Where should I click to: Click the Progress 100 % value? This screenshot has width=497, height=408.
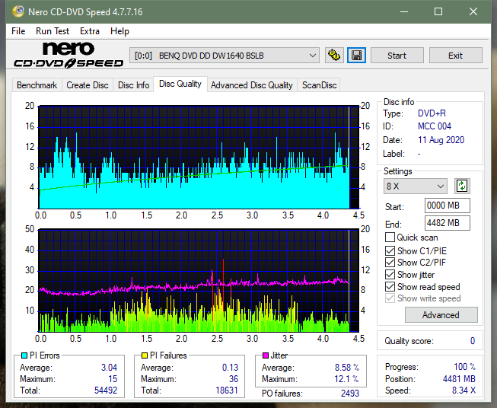pyautogui.click(x=465, y=367)
